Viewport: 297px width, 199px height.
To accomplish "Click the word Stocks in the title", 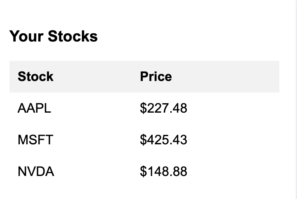I will tap(72, 36).
